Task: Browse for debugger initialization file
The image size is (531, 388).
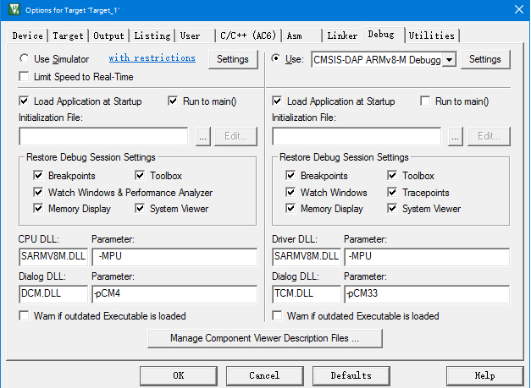Action: [455, 137]
